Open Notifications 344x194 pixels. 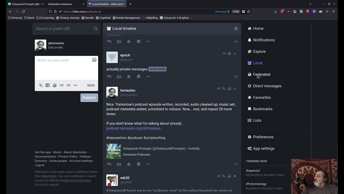click(261, 40)
